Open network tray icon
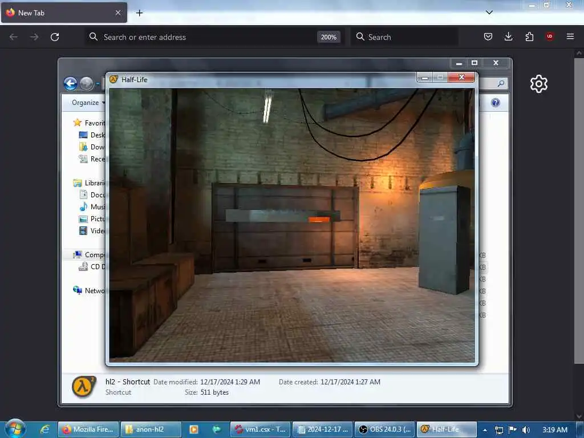This screenshot has height=438, width=584. 498,430
